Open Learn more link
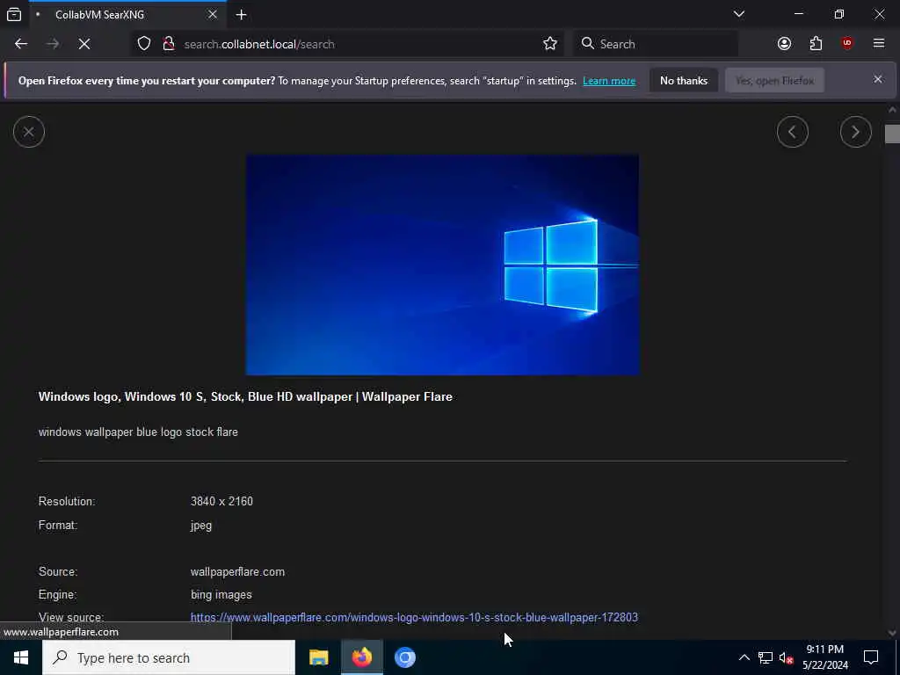 (x=609, y=81)
